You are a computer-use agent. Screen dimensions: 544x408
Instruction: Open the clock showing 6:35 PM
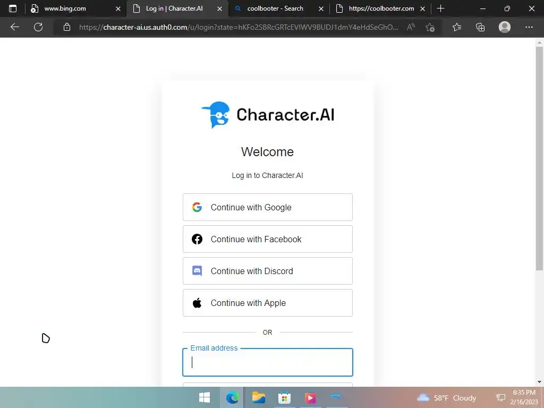[524, 397]
